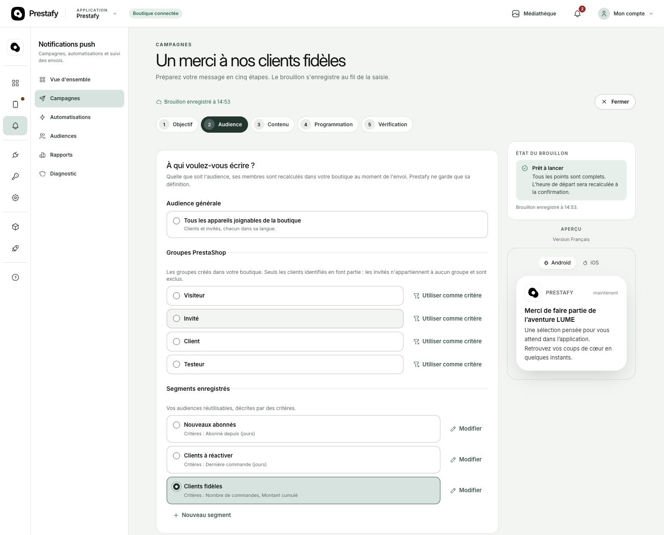Use Visiteur group as a criterion

[x=447, y=296]
